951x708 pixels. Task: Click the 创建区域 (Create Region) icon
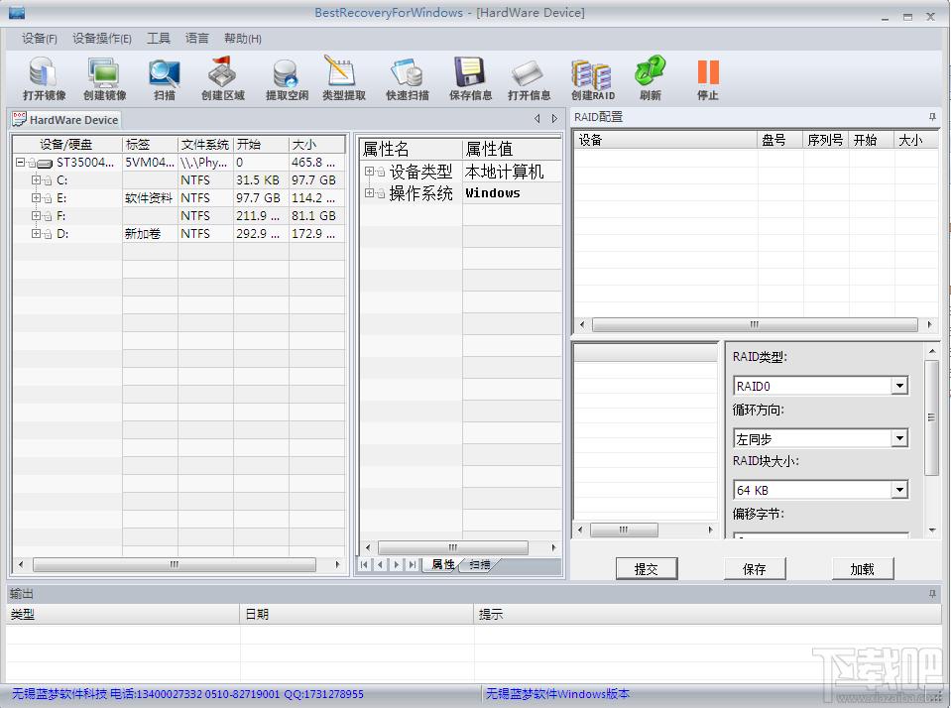tap(222, 74)
